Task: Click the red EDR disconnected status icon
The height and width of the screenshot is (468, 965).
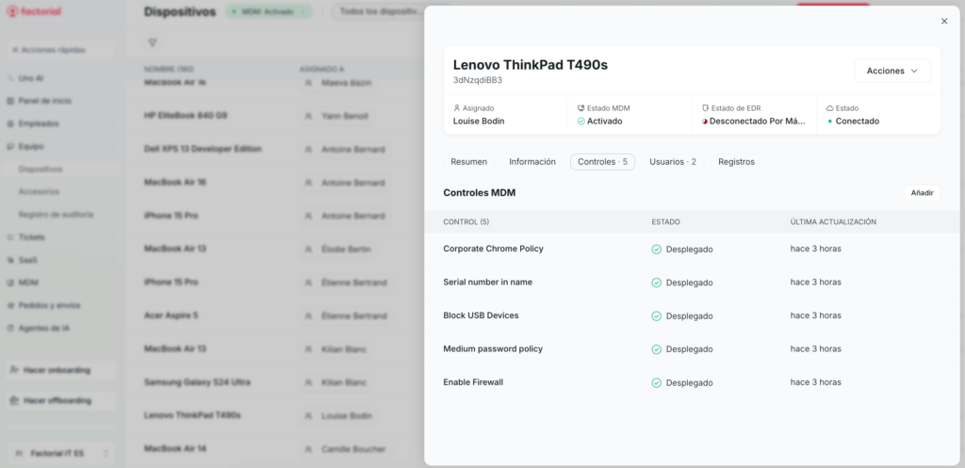Action: pos(705,121)
